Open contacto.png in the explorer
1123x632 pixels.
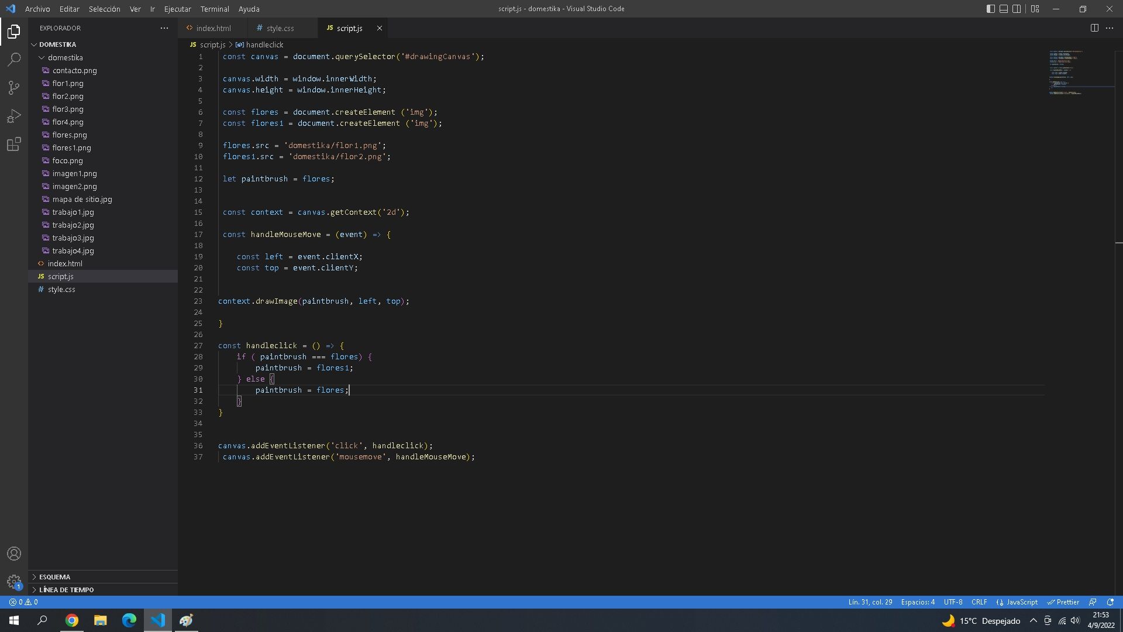point(74,70)
